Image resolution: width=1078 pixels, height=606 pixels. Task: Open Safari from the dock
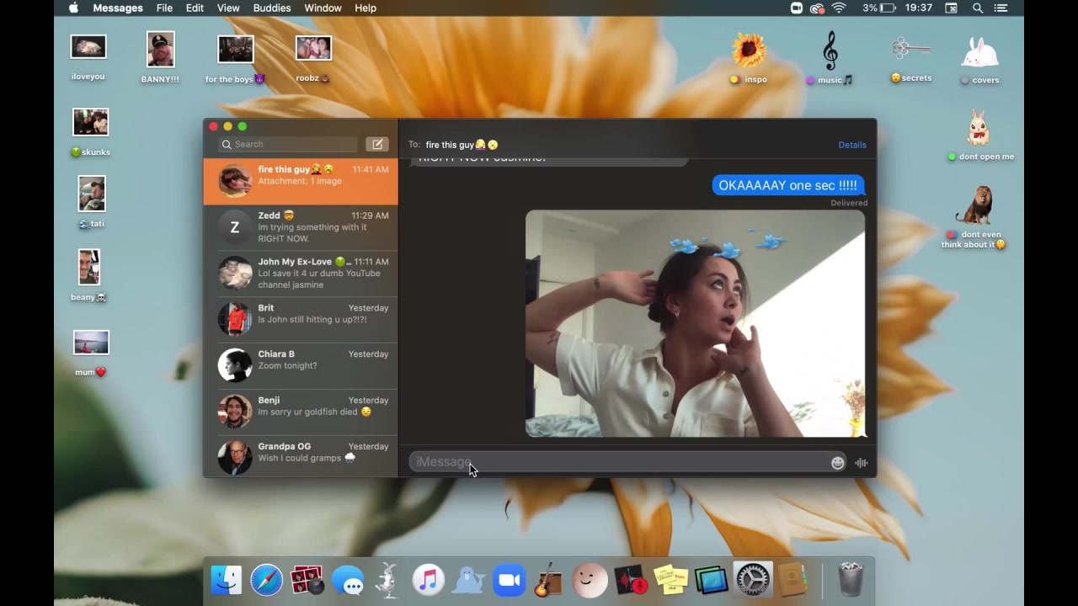point(267,581)
